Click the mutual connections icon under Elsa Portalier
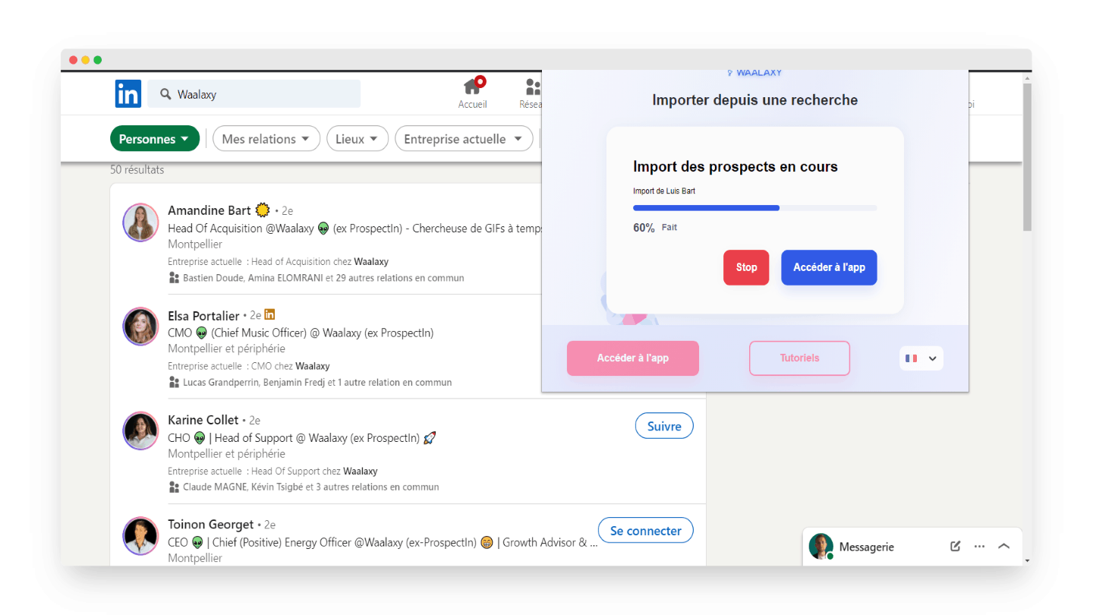 click(174, 382)
